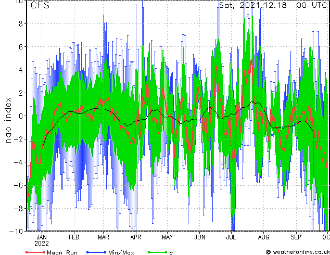Click the 'nao index' axis label

[8, 120]
